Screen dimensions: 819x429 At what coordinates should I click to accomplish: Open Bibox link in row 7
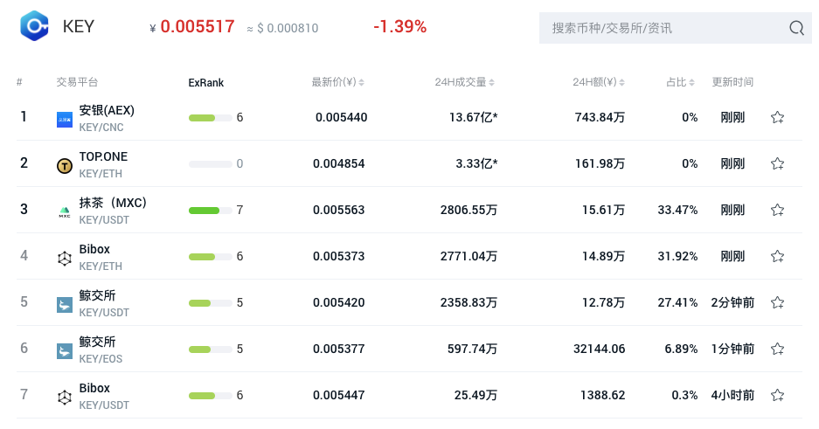[94, 388]
